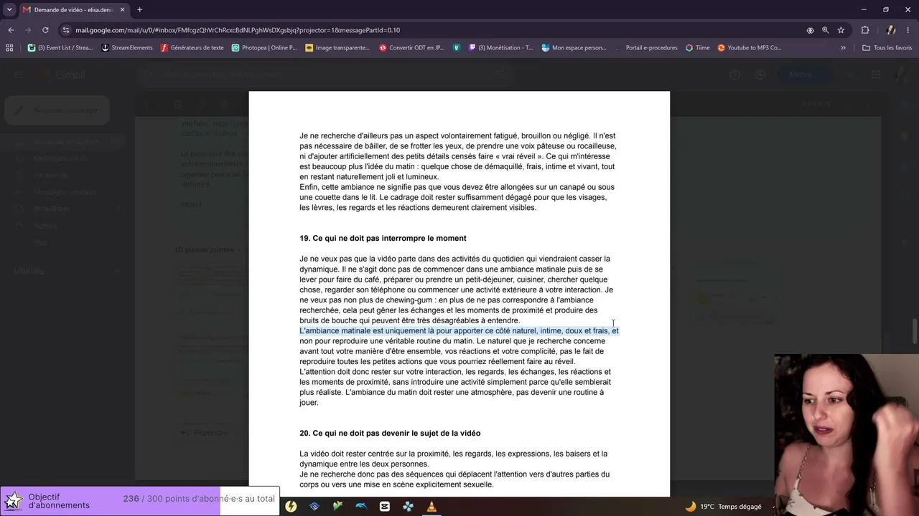Open the Gmail main menu hamburger icon

(x=19, y=75)
